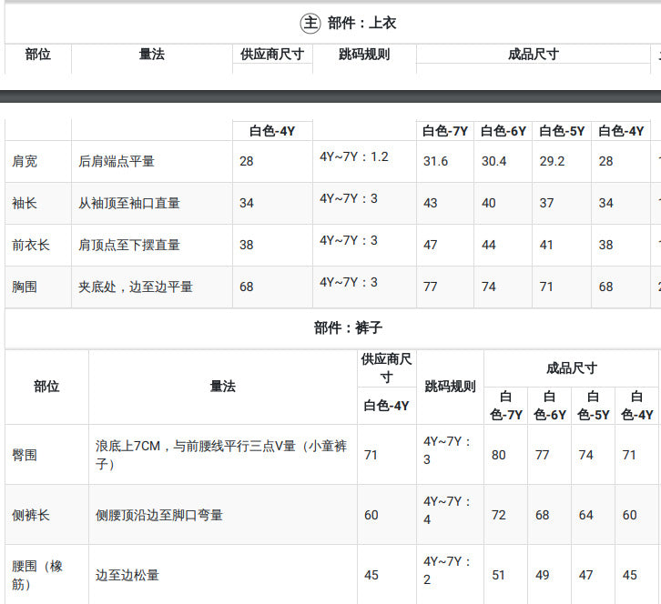The width and height of the screenshot is (661, 604).
Task: Select the 臀围 白色-7Y value 80
Action: pos(498,456)
